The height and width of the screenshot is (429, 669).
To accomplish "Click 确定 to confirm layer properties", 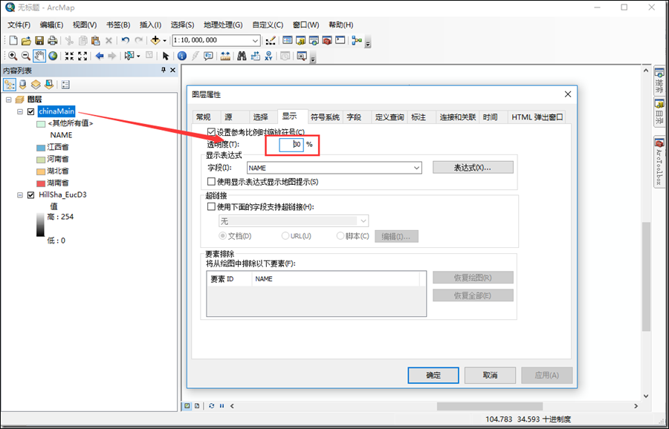I will (x=433, y=375).
